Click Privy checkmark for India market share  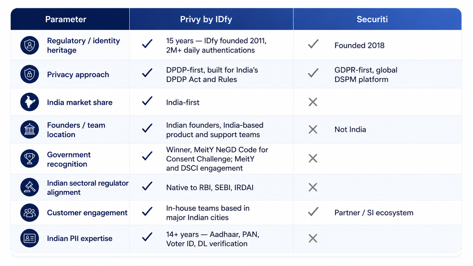tap(147, 101)
